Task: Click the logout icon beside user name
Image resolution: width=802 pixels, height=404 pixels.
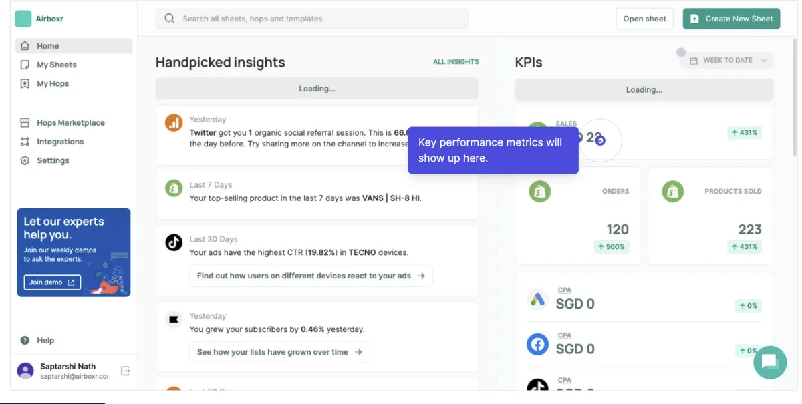Action: click(x=125, y=371)
